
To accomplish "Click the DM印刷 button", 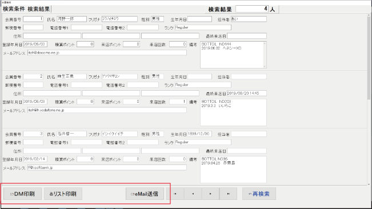I will pos(22,194).
